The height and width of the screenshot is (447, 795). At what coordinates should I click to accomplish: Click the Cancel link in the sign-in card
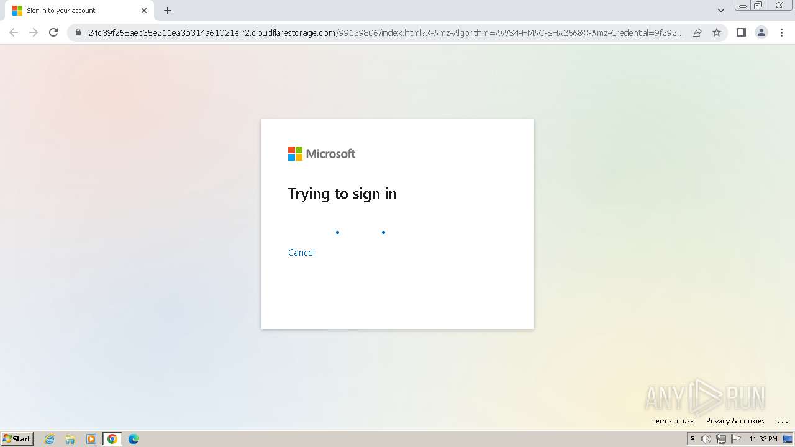tap(301, 252)
